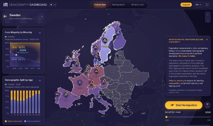
Task: Click Migrant population legend swatch
Action: point(6,121)
